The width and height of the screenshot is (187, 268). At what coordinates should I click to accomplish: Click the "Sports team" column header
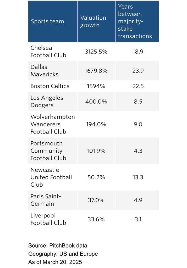(47, 21)
